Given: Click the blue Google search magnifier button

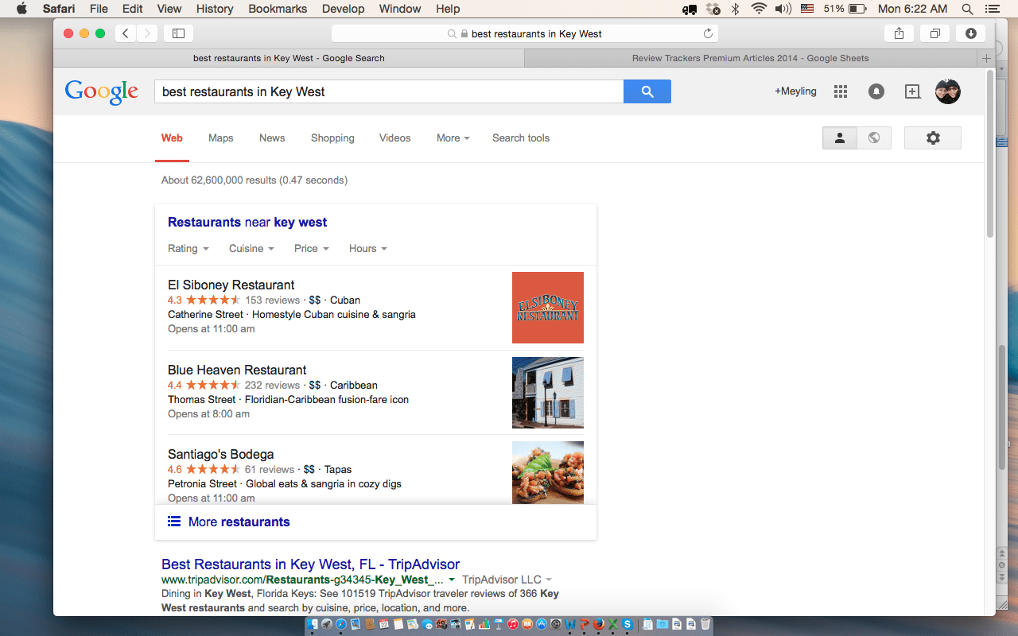Looking at the screenshot, I should (647, 91).
